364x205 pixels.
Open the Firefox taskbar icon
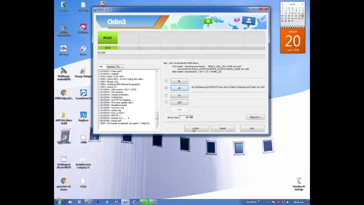pos(116,202)
